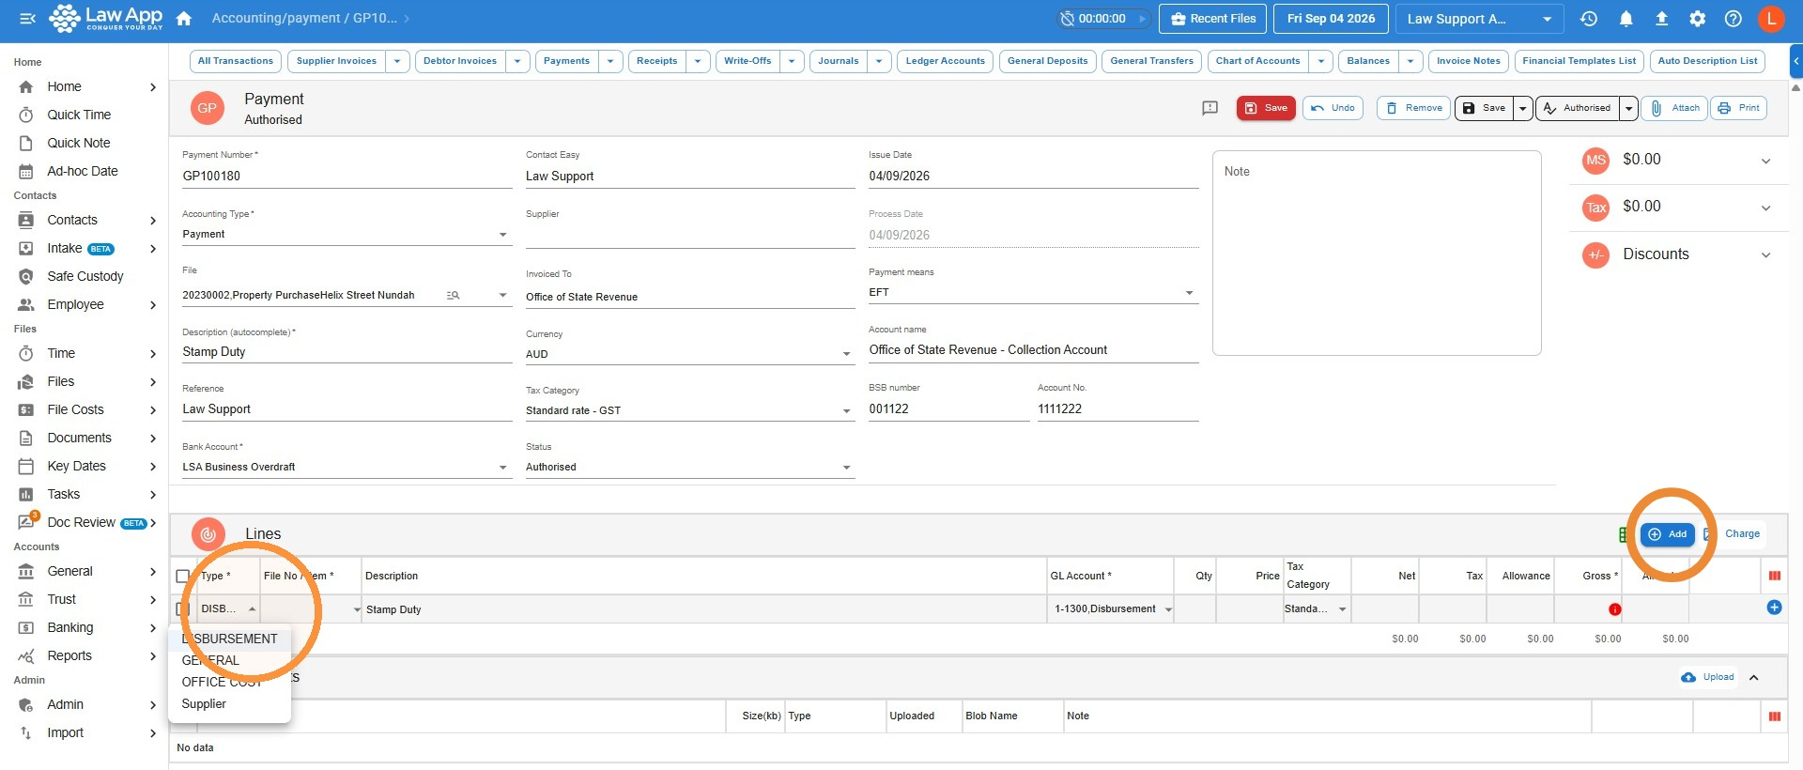Screen dimensions: 1803x770
Task: Click the file search icon in File field
Action: (x=453, y=295)
